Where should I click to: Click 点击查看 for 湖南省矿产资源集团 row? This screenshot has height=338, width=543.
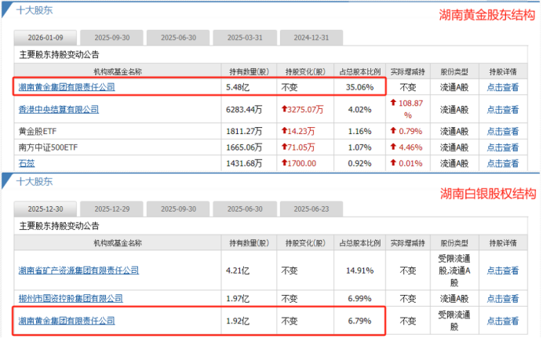(x=503, y=271)
